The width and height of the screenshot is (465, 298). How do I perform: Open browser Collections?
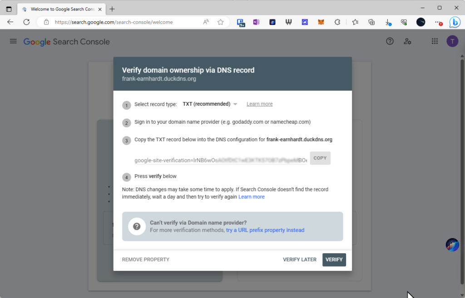point(371,22)
